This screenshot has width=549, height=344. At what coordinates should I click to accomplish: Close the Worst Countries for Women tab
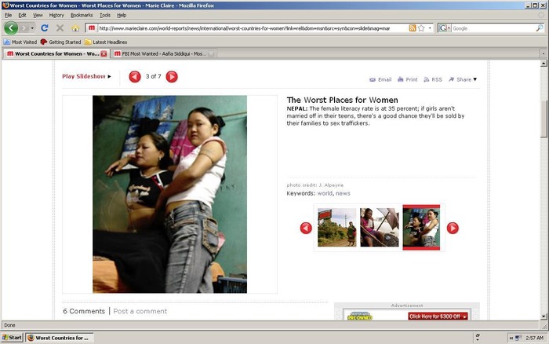(x=104, y=53)
